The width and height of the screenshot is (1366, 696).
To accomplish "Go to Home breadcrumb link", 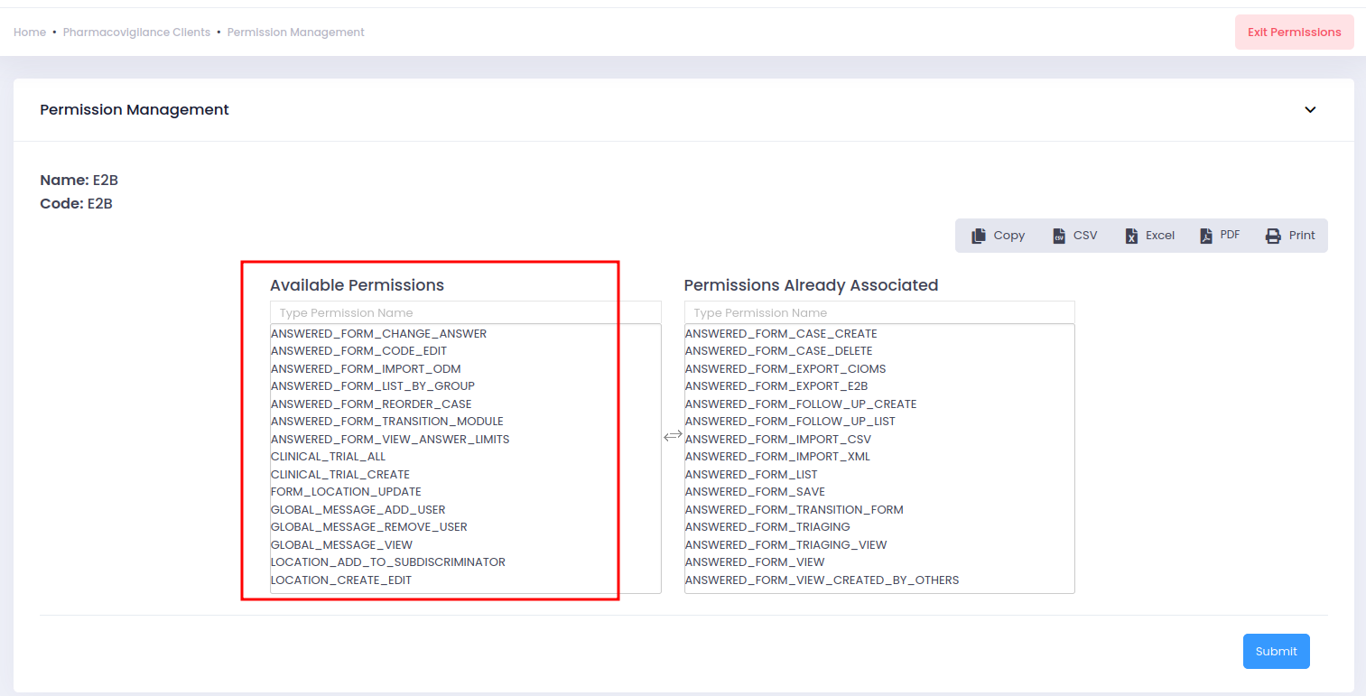I will pyautogui.click(x=30, y=32).
